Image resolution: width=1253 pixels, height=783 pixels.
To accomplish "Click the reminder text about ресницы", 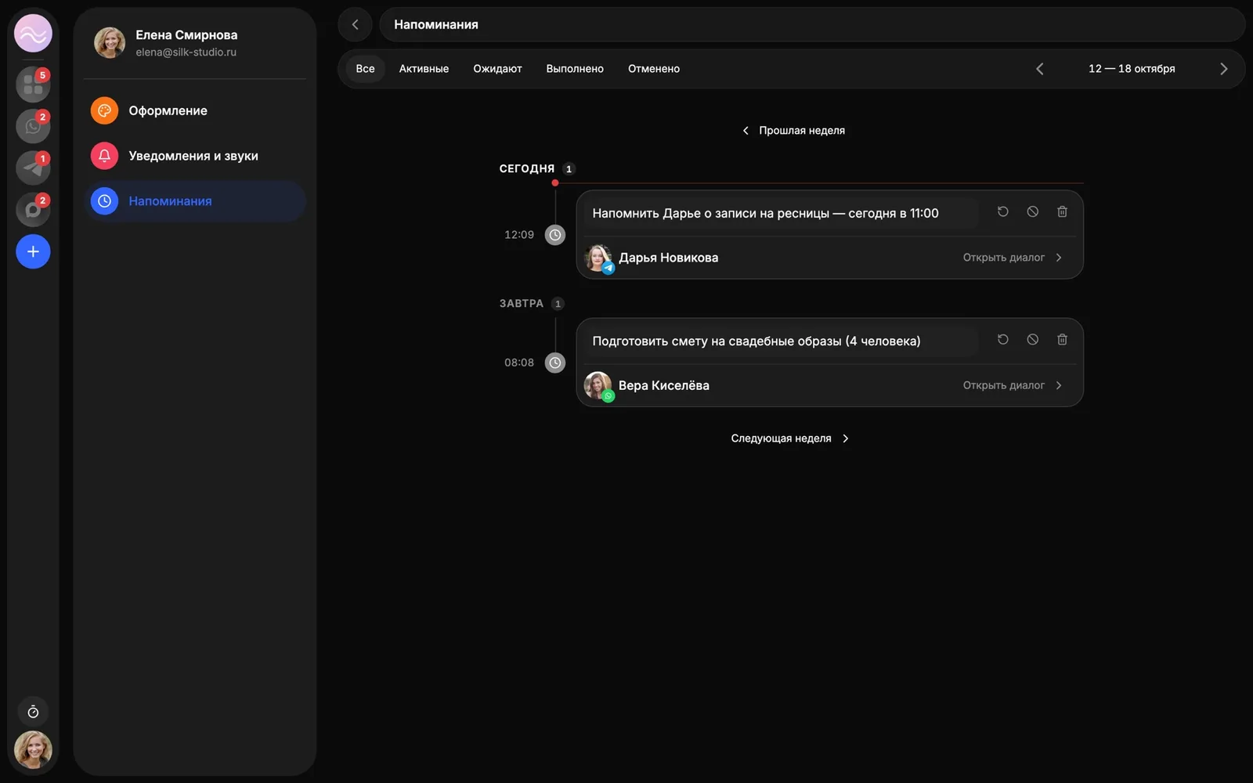I will [765, 213].
